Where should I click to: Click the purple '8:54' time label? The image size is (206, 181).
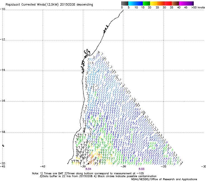(x=88, y=169)
